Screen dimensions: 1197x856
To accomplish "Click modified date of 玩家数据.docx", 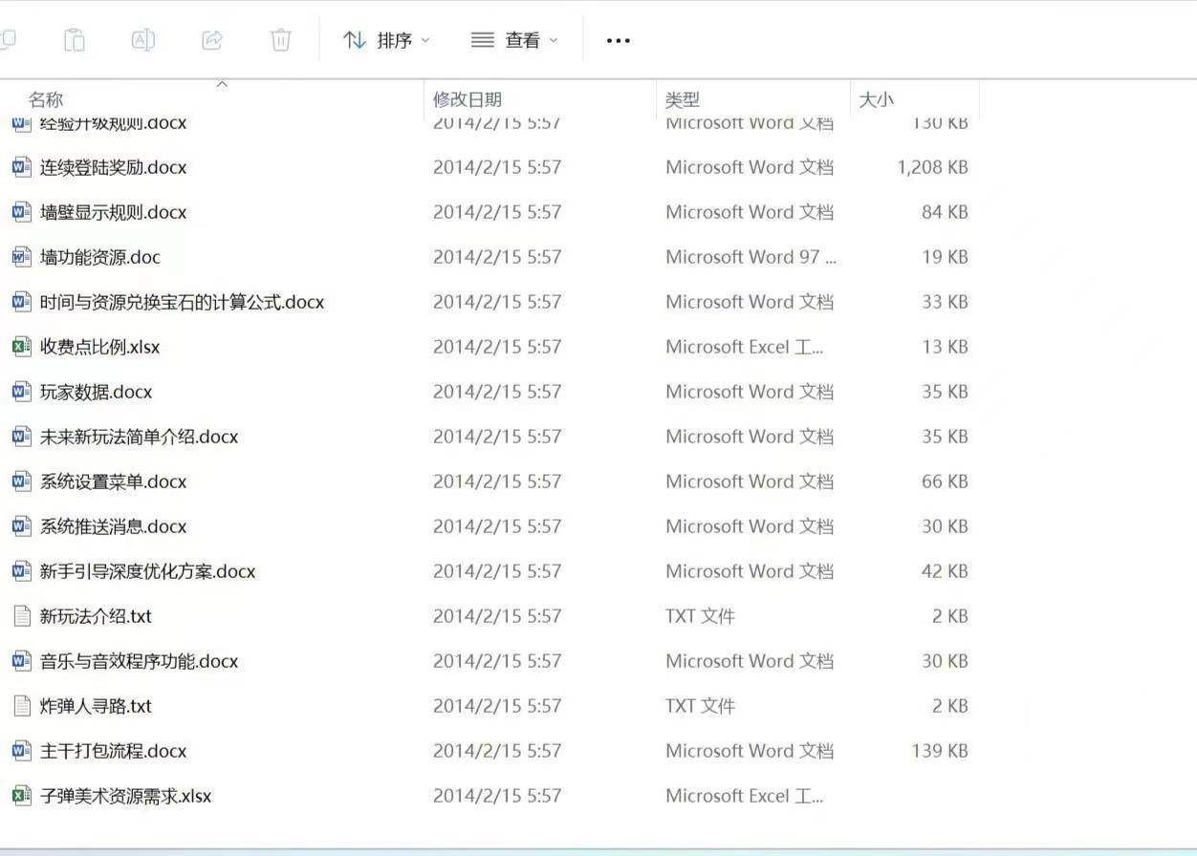I will pyautogui.click(x=497, y=392).
